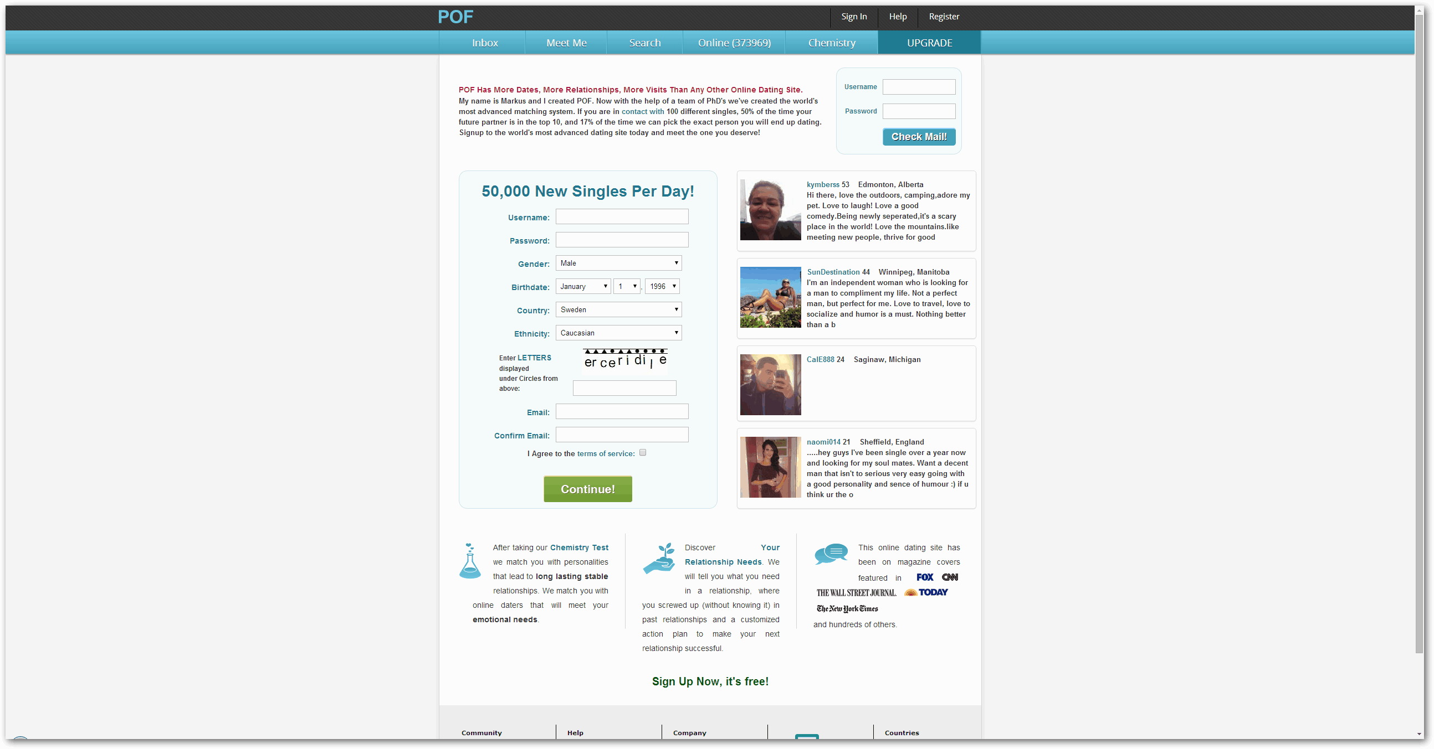Focus the captcha letters input field
This screenshot has width=1434, height=749.
[x=624, y=389]
